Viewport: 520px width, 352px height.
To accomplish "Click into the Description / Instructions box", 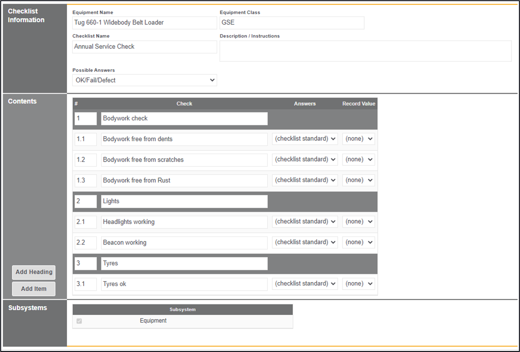I will (x=365, y=51).
